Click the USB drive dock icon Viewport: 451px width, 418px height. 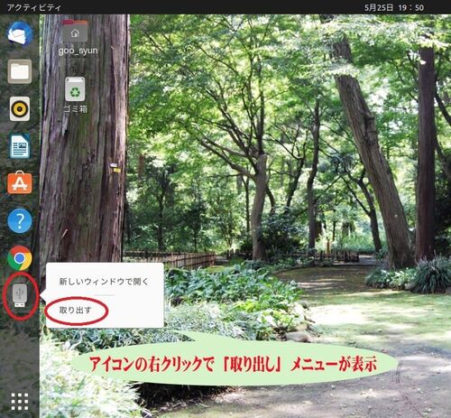point(20,296)
